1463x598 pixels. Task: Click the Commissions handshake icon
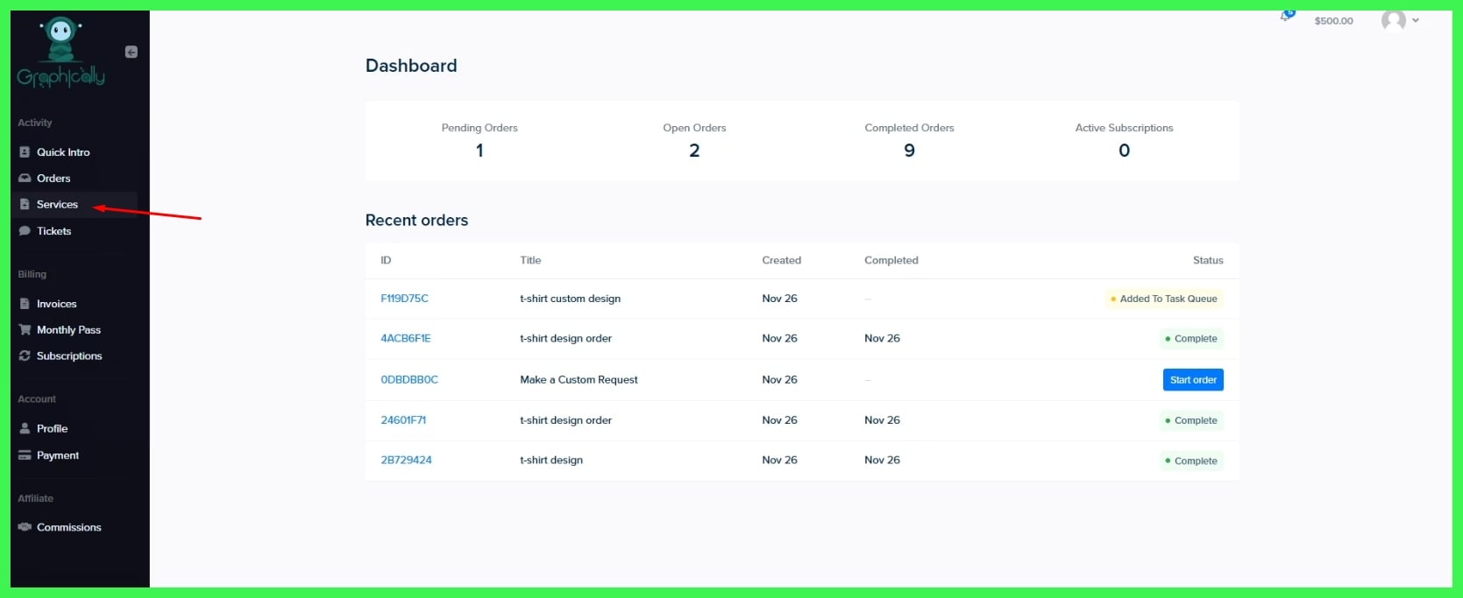coord(25,527)
